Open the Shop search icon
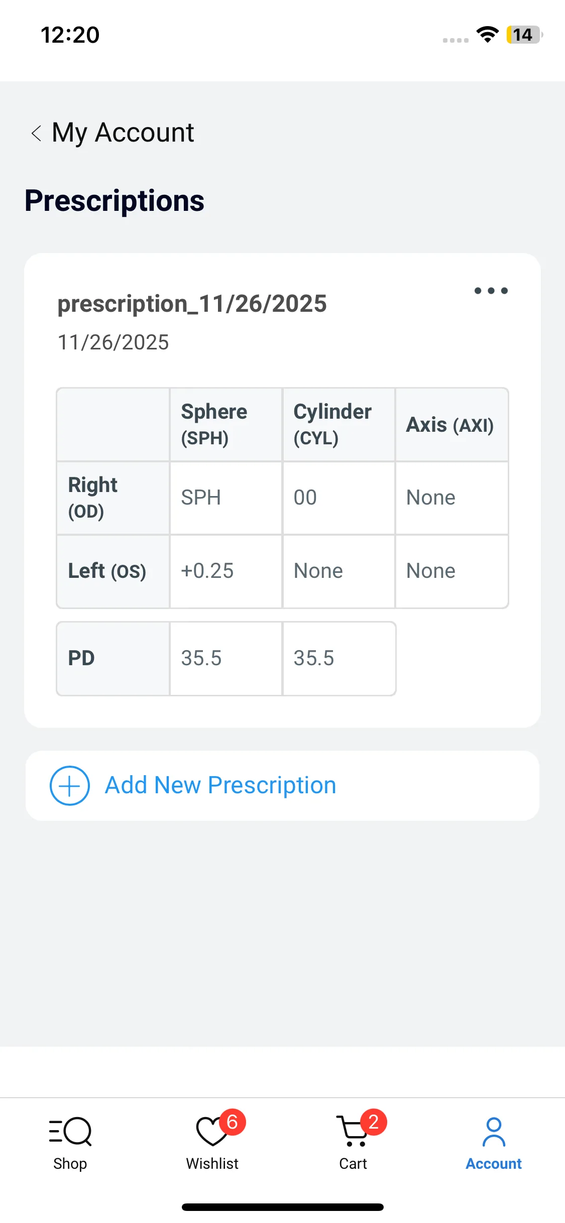 pos(70,1132)
